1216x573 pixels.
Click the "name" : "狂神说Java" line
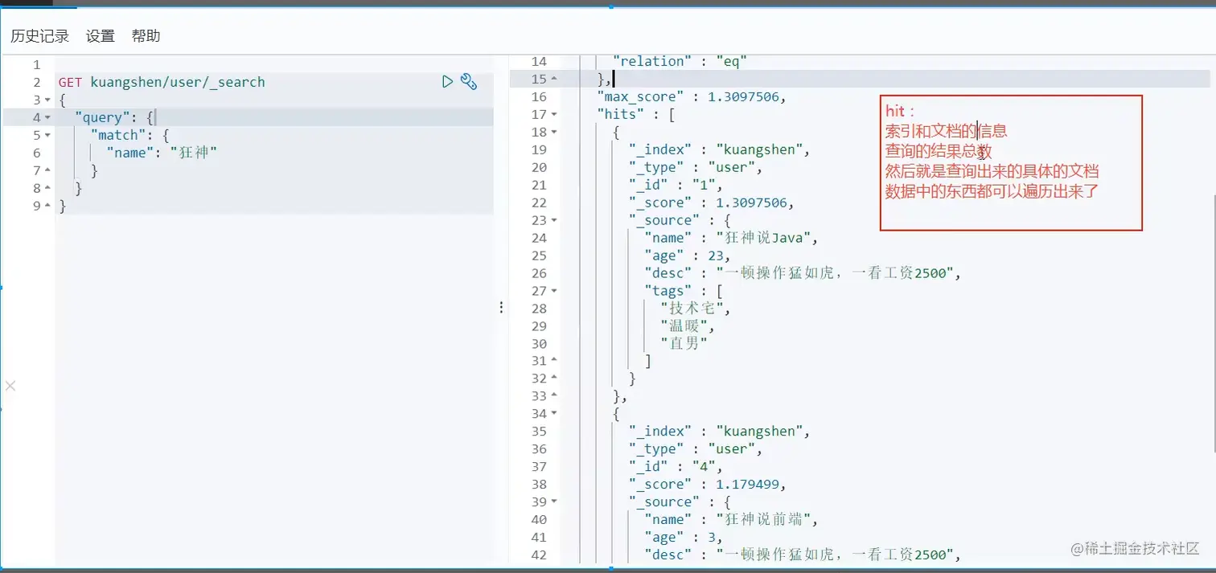tap(731, 238)
